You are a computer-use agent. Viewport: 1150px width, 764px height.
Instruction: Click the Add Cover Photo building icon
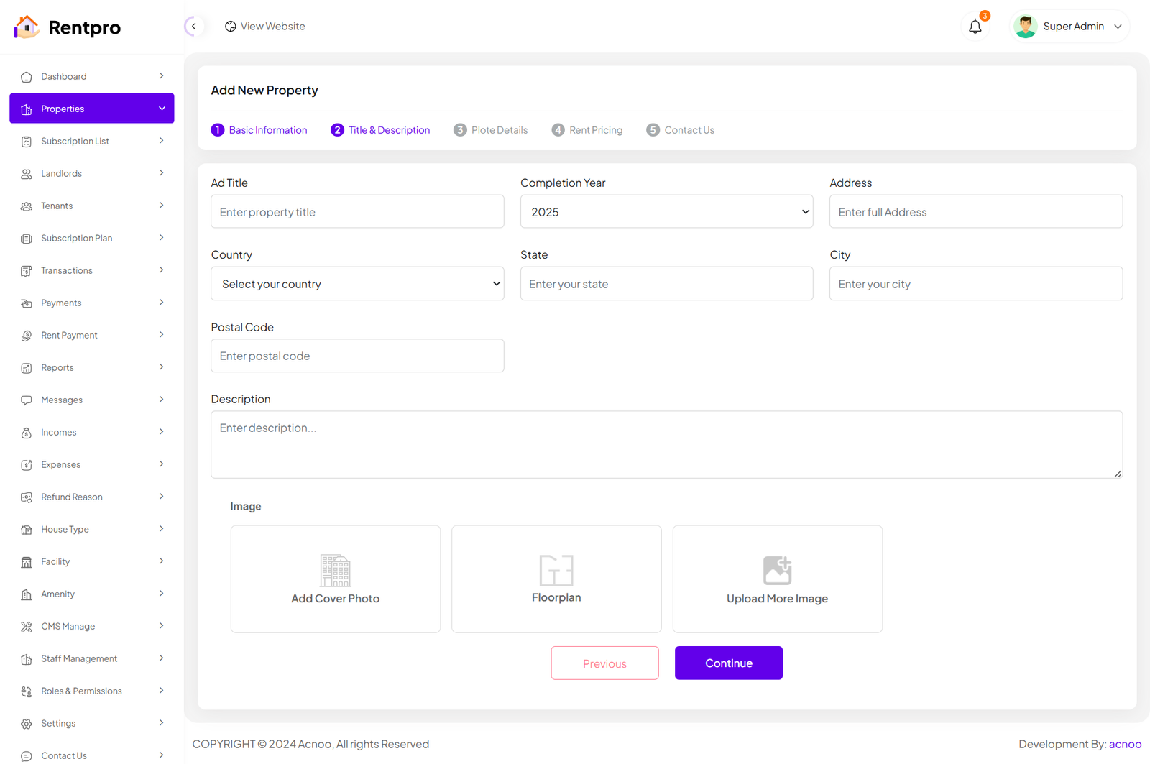coord(335,571)
